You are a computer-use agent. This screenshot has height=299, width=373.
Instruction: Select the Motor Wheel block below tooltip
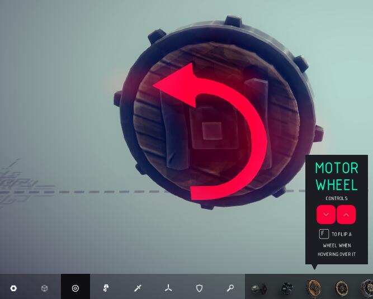tap(314, 288)
